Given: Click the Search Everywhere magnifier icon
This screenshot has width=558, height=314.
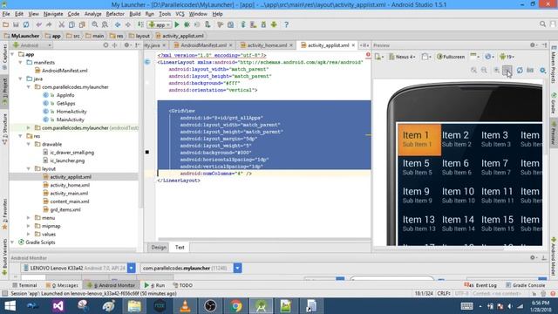Looking at the screenshot, I should 542,24.
